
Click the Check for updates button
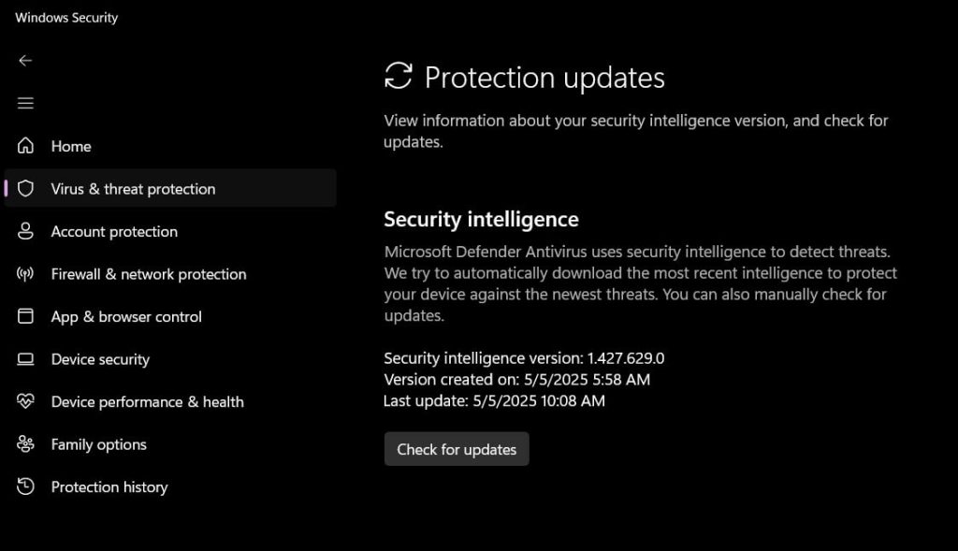click(457, 449)
